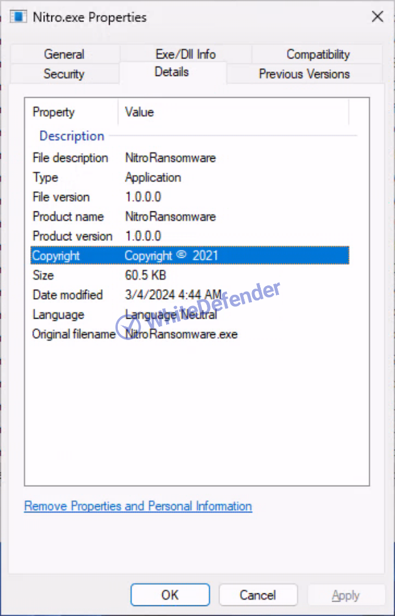Select the Product version row label
Image resolution: width=395 pixels, height=616 pixels.
(x=73, y=236)
